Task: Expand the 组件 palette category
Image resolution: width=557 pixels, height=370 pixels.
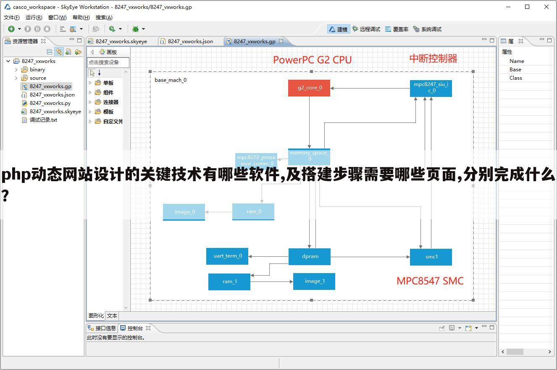Action: pos(90,92)
